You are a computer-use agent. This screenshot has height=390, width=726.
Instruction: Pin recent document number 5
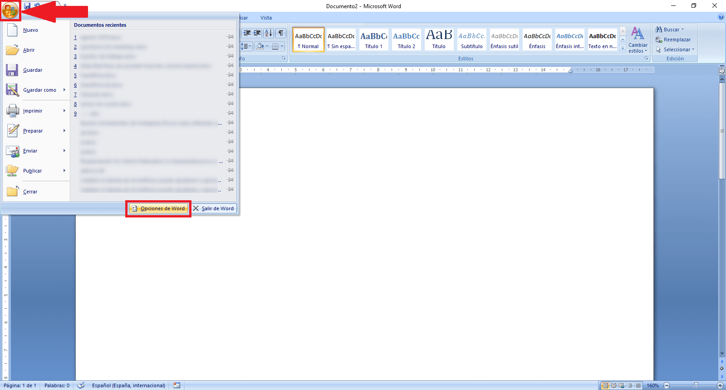[x=231, y=75]
